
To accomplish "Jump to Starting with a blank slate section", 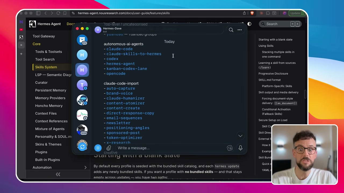I will 275,40.
